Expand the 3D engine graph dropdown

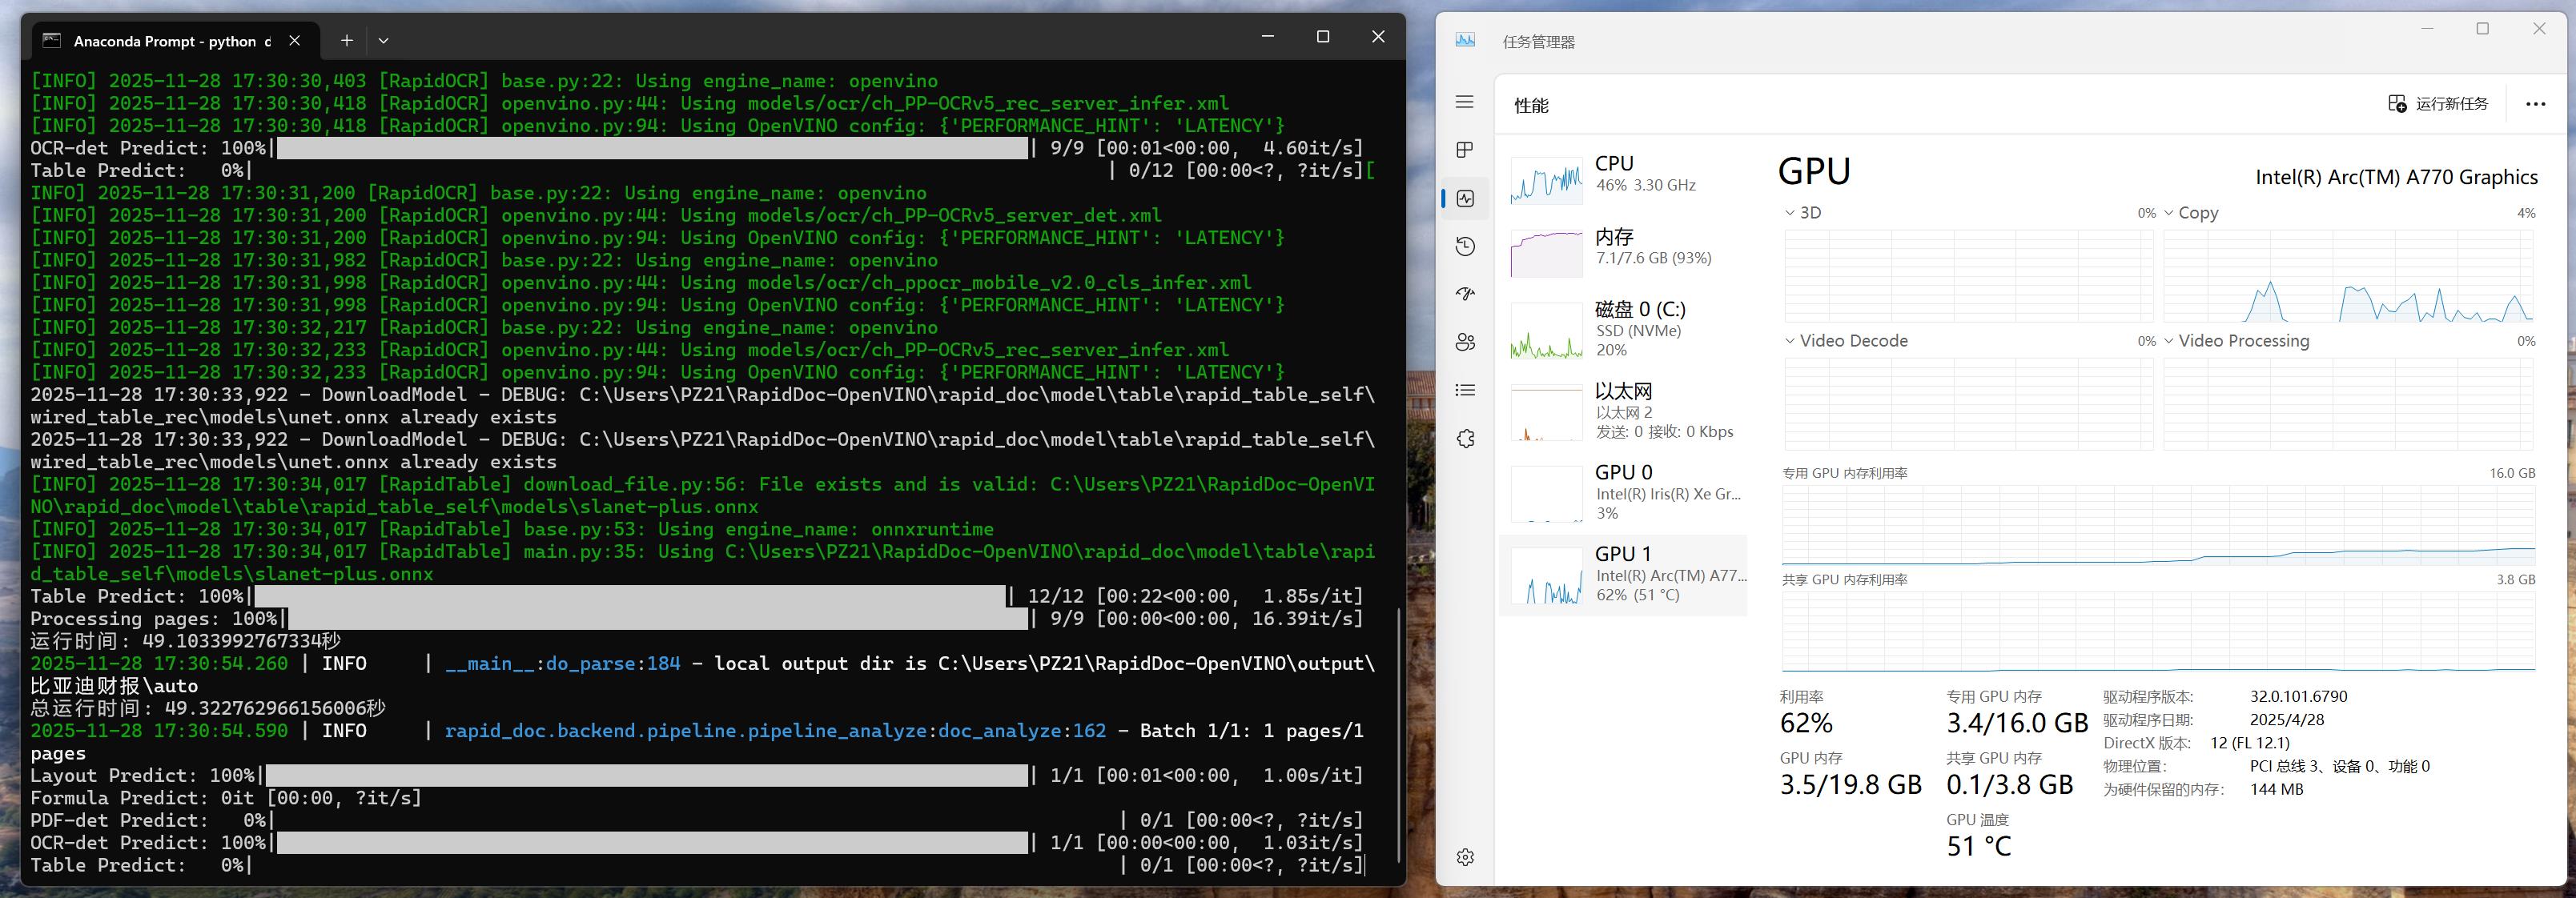(1790, 213)
